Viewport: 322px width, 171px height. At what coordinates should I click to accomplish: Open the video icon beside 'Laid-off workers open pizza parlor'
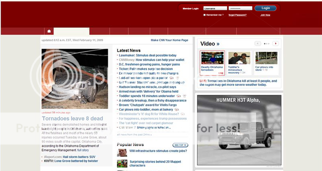coord(171,78)
